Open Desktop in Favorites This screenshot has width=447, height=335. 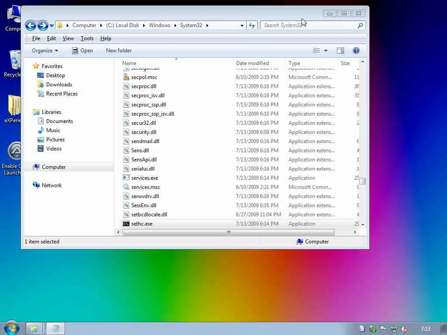click(55, 75)
